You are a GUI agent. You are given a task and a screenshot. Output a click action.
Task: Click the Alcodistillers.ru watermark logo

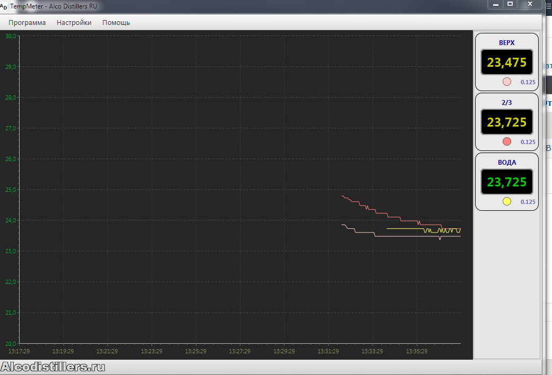tap(53, 367)
